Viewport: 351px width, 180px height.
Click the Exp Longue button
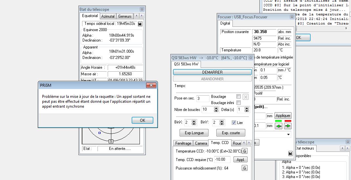[194, 133]
